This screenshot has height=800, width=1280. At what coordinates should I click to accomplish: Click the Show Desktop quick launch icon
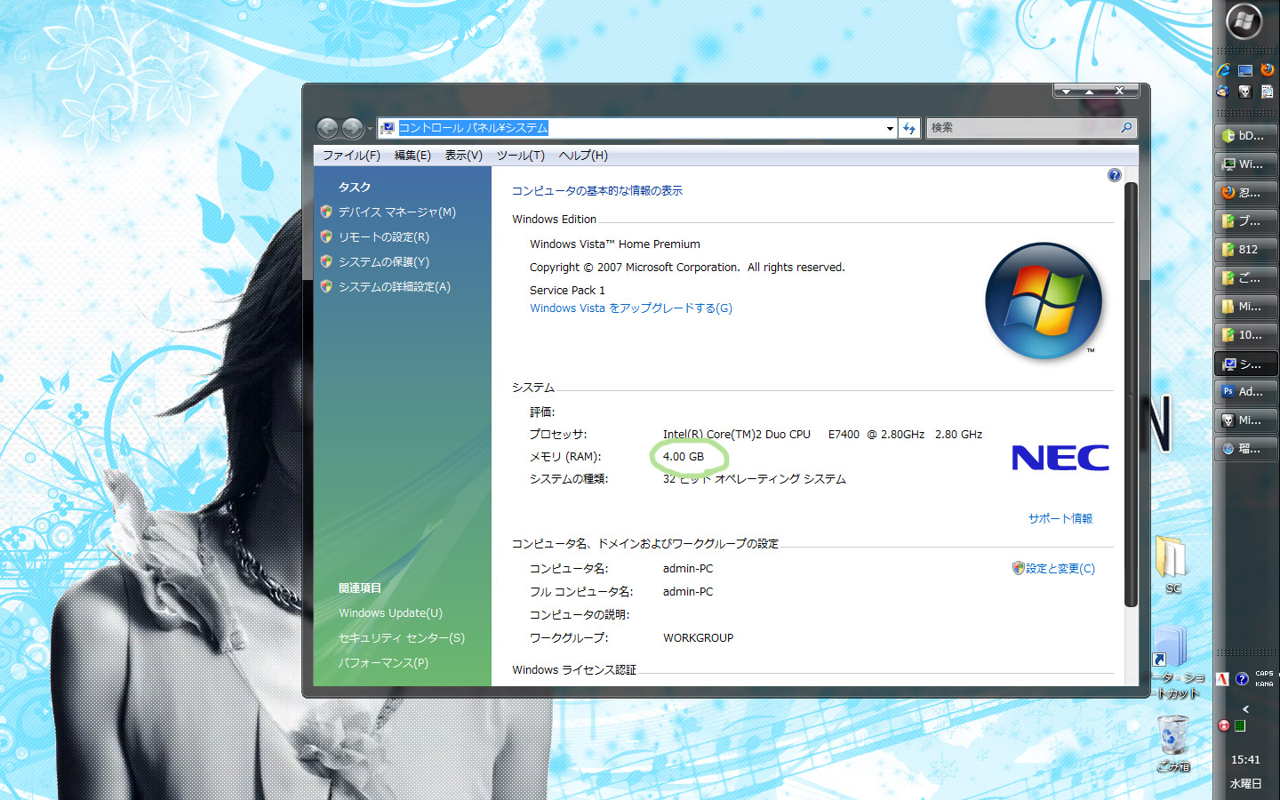click(1245, 70)
